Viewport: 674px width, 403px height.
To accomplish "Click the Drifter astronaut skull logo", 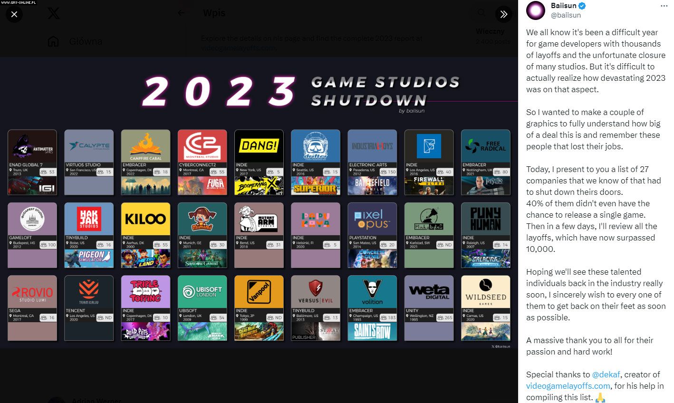I will pos(316,146).
